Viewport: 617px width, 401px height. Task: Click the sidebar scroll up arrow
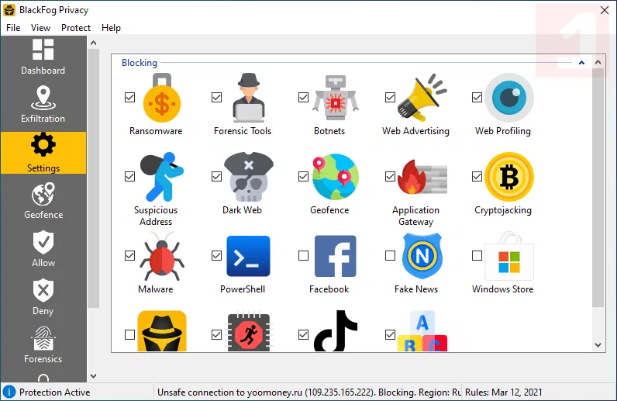click(x=93, y=43)
